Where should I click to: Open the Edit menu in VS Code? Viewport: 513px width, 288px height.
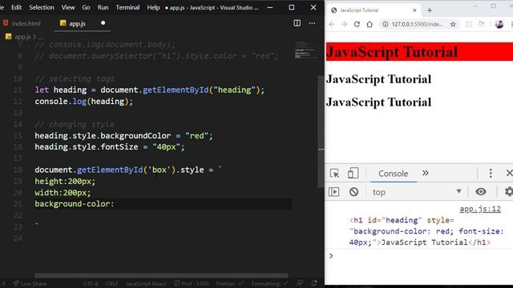16,7
